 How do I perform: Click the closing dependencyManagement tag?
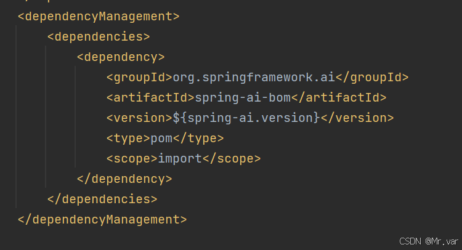[x=102, y=220]
